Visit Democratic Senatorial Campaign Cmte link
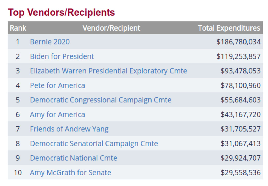 tap(94, 143)
